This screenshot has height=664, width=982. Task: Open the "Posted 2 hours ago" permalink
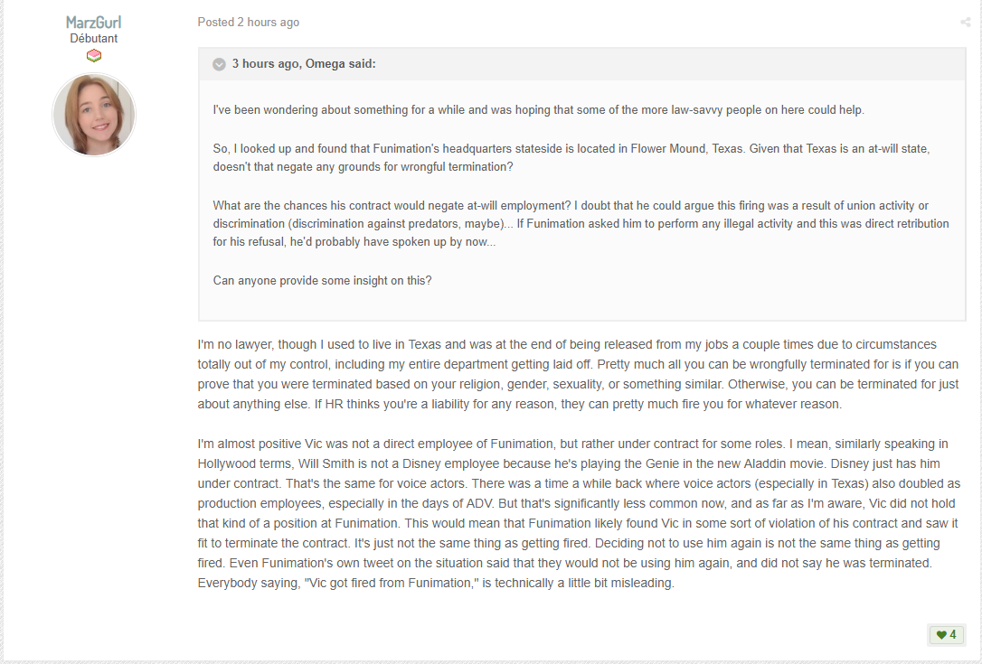tap(248, 22)
